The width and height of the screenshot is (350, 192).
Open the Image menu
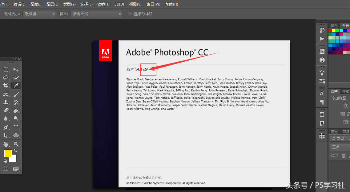[x=36, y=4]
